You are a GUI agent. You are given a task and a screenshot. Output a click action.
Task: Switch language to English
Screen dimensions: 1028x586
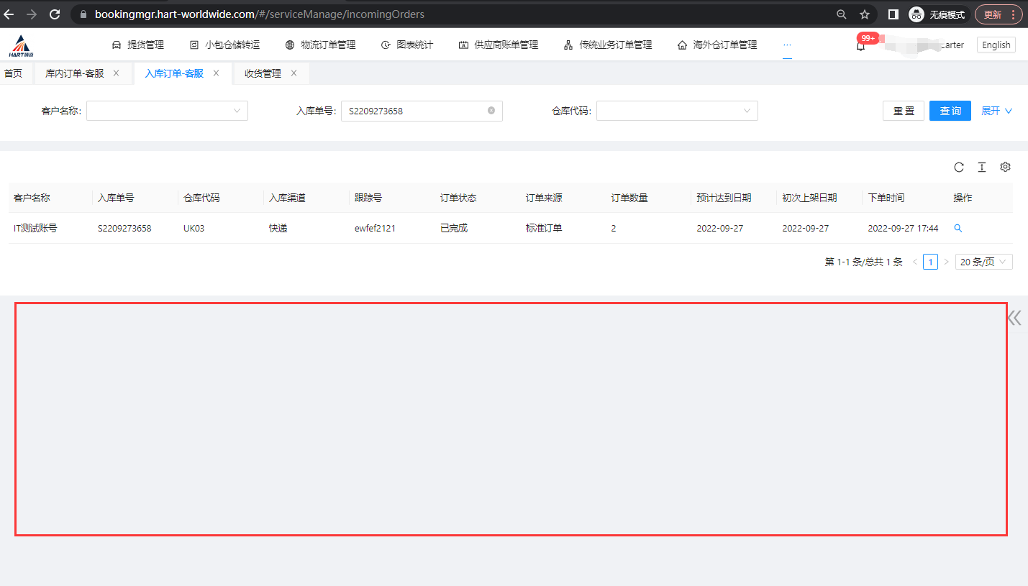(x=996, y=45)
